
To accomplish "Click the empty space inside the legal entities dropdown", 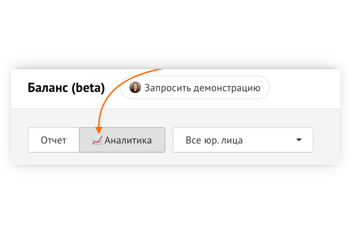I will click(x=269, y=140).
